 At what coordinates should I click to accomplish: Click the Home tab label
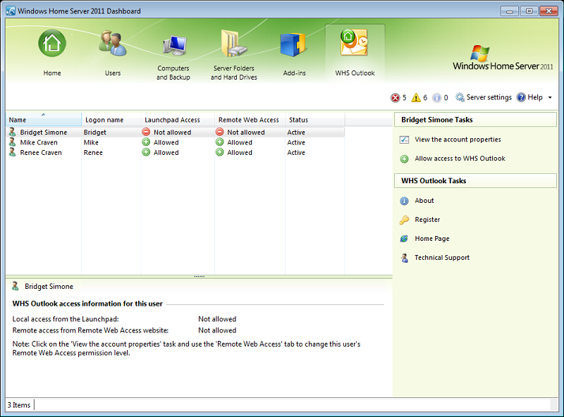point(52,73)
